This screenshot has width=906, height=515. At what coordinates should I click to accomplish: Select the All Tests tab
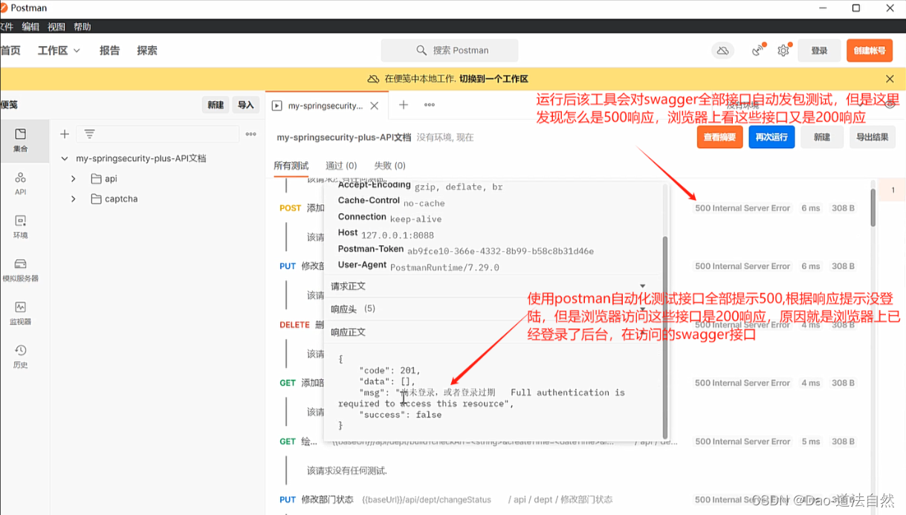tap(291, 166)
